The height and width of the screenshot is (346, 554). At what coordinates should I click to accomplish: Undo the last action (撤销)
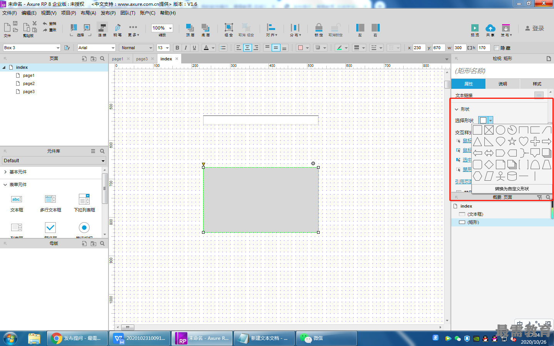pos(49,23)
